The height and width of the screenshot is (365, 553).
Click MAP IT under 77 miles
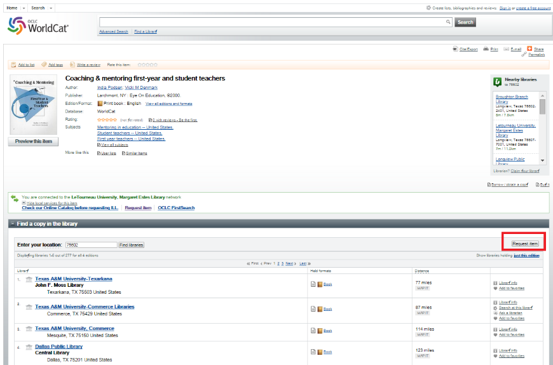tap(423, 289)
